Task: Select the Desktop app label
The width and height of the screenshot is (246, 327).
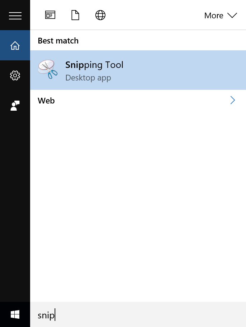Action: coord(88,78)
